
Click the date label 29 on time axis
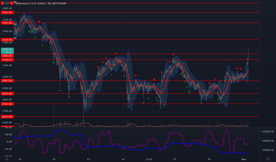(x=209, y=159)
